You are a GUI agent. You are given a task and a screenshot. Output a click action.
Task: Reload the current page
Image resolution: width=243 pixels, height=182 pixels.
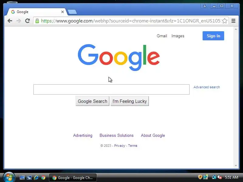point(27,21)
